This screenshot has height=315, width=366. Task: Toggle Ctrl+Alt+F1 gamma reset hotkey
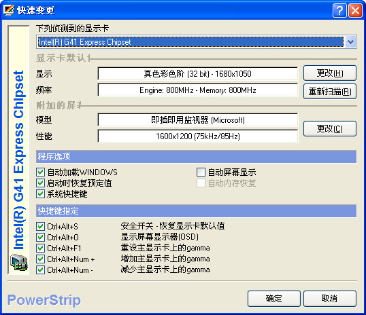pos(41,248)
